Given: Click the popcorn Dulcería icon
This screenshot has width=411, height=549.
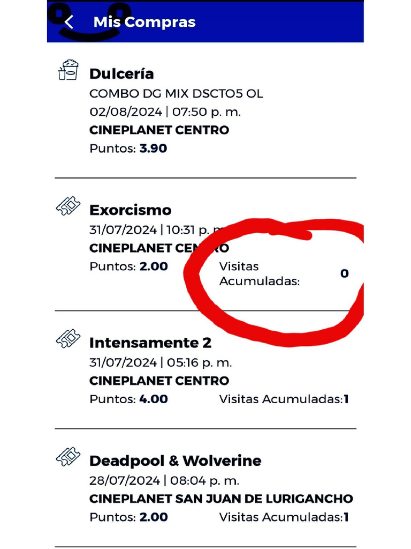Looking at the screenshot, I should (x=68, y=71).
